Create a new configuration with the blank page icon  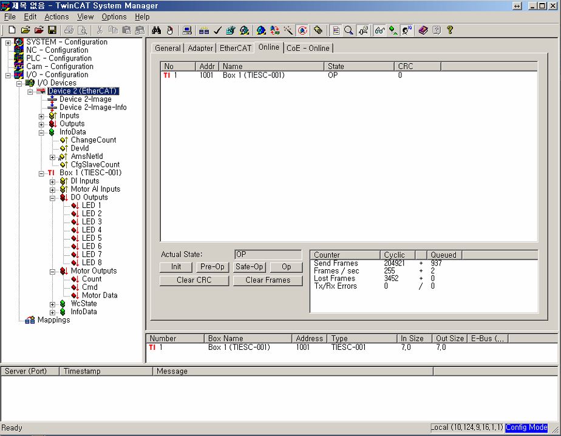(x=12, y=30)
